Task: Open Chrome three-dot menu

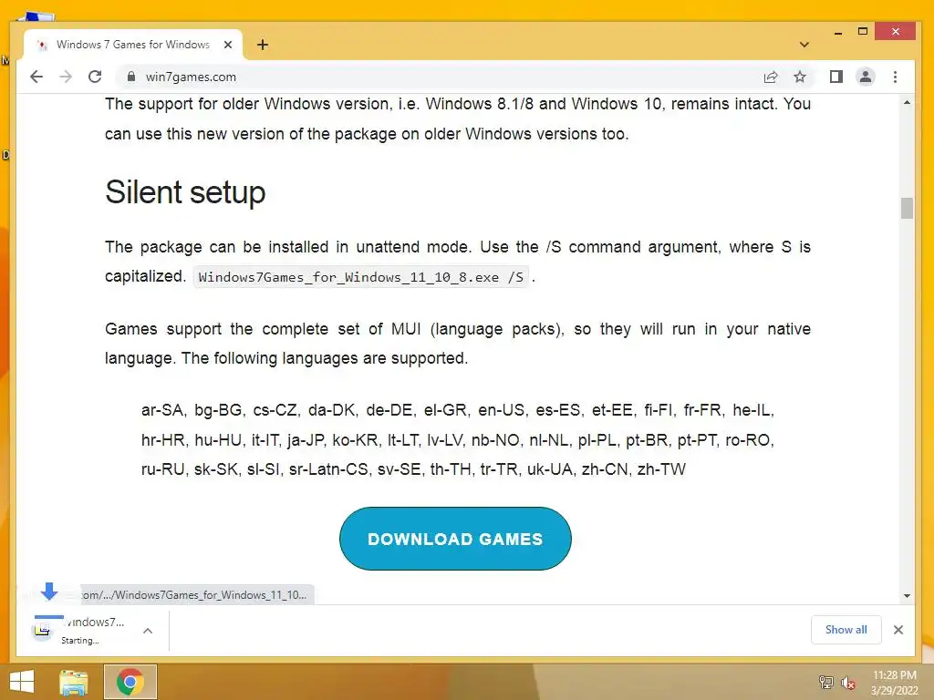Action: pyautogui.click(x=895, y=77)
